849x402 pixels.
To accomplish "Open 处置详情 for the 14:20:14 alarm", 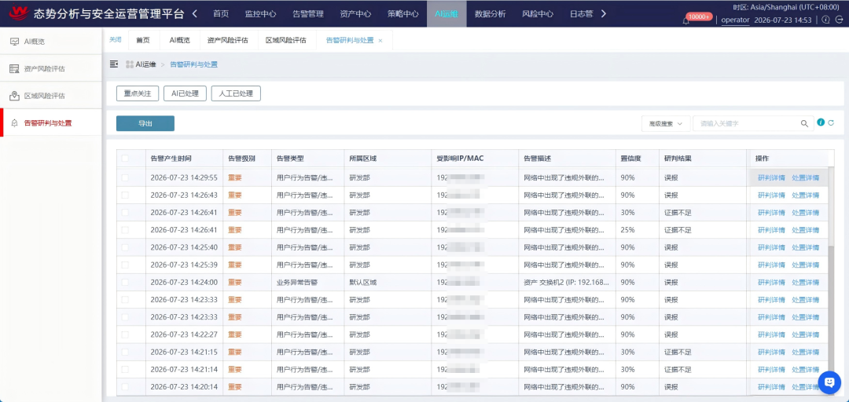I will (x=805, y=387).
